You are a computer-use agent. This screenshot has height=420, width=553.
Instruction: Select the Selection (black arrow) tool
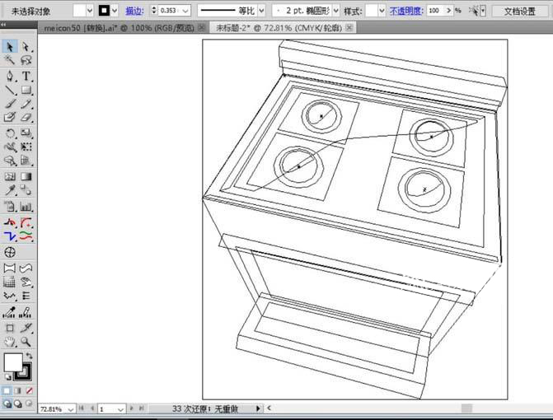click(x=10, y=46)
